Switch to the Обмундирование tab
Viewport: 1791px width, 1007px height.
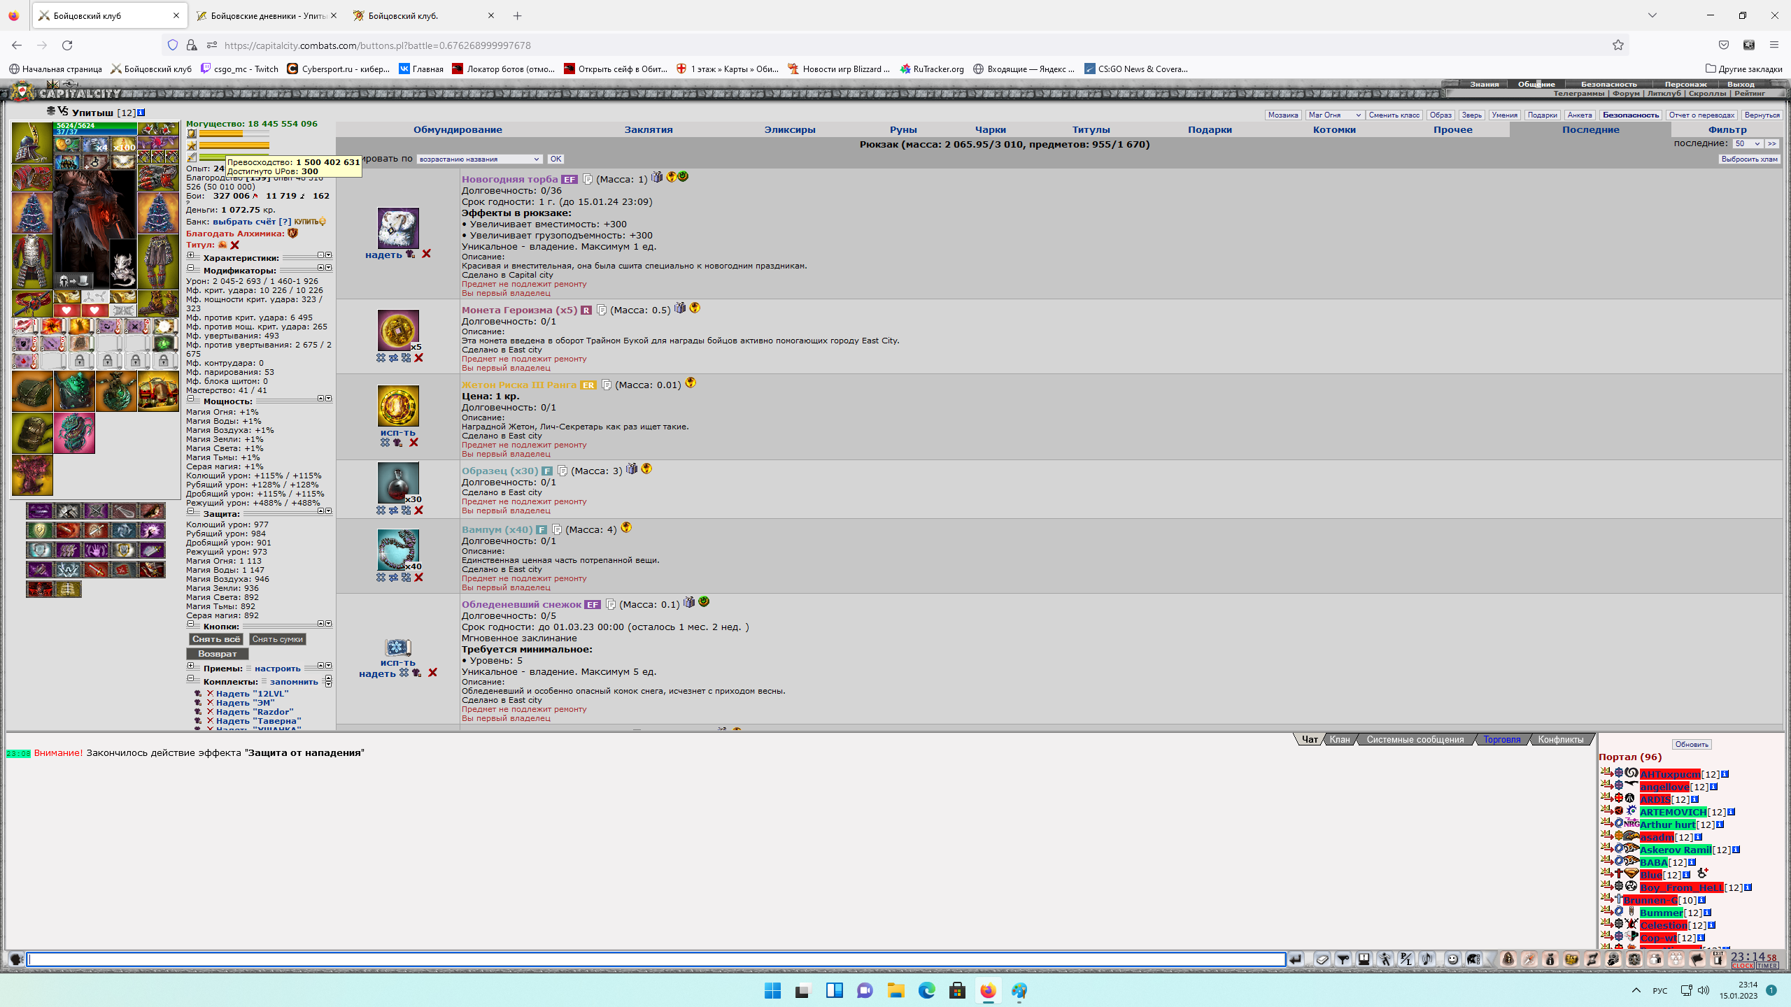458,130
